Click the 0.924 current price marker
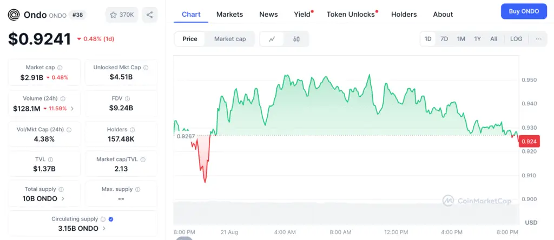Screen dimensions: 554x240 [528, 142]
